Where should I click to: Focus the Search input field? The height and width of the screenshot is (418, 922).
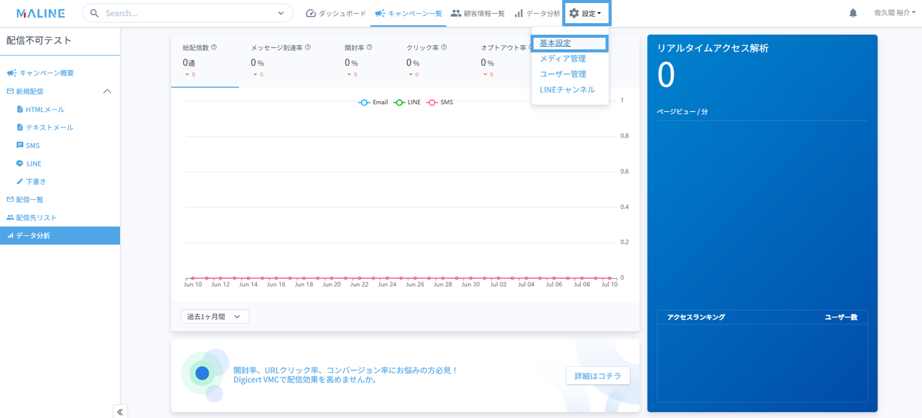[188, 13]
